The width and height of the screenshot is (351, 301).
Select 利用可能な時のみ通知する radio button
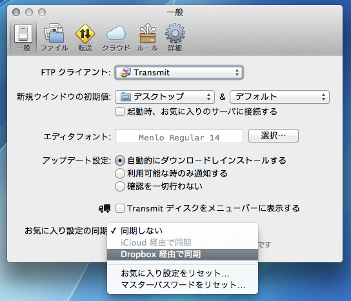[120, 173]
